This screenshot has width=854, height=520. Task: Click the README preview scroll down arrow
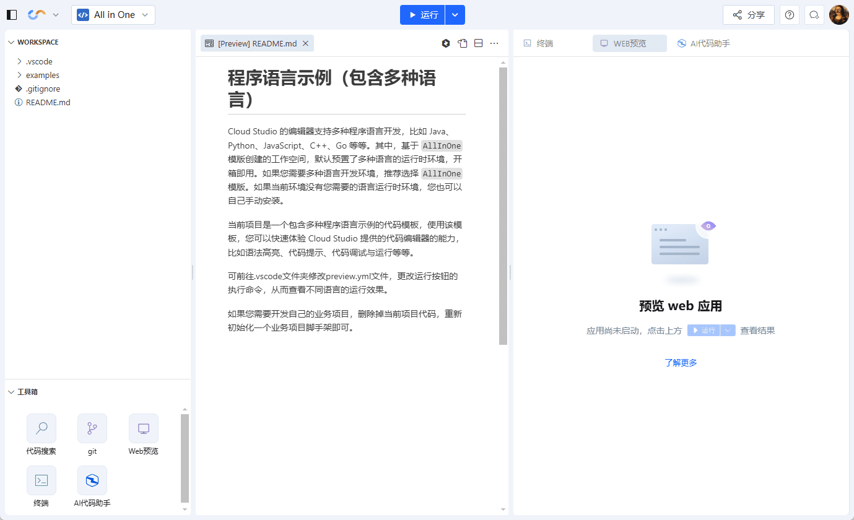[503, 509]
